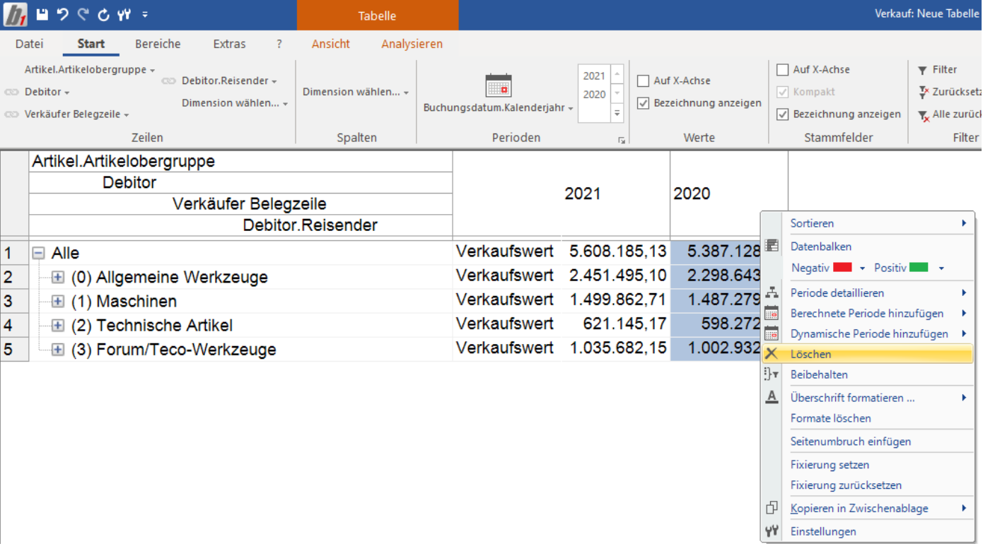
Task: Click the Datenbalken icon in context menu
Action: pos(772,246)
